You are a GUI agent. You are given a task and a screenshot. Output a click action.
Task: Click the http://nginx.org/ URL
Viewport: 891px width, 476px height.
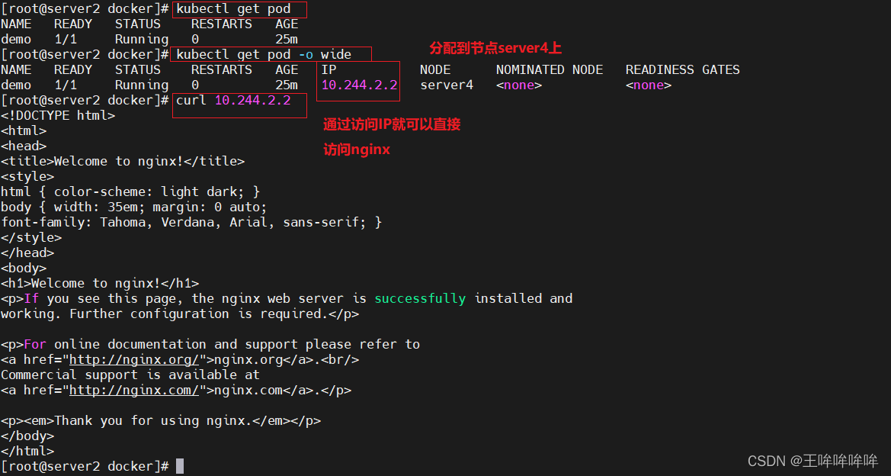(x=133, y=360)
